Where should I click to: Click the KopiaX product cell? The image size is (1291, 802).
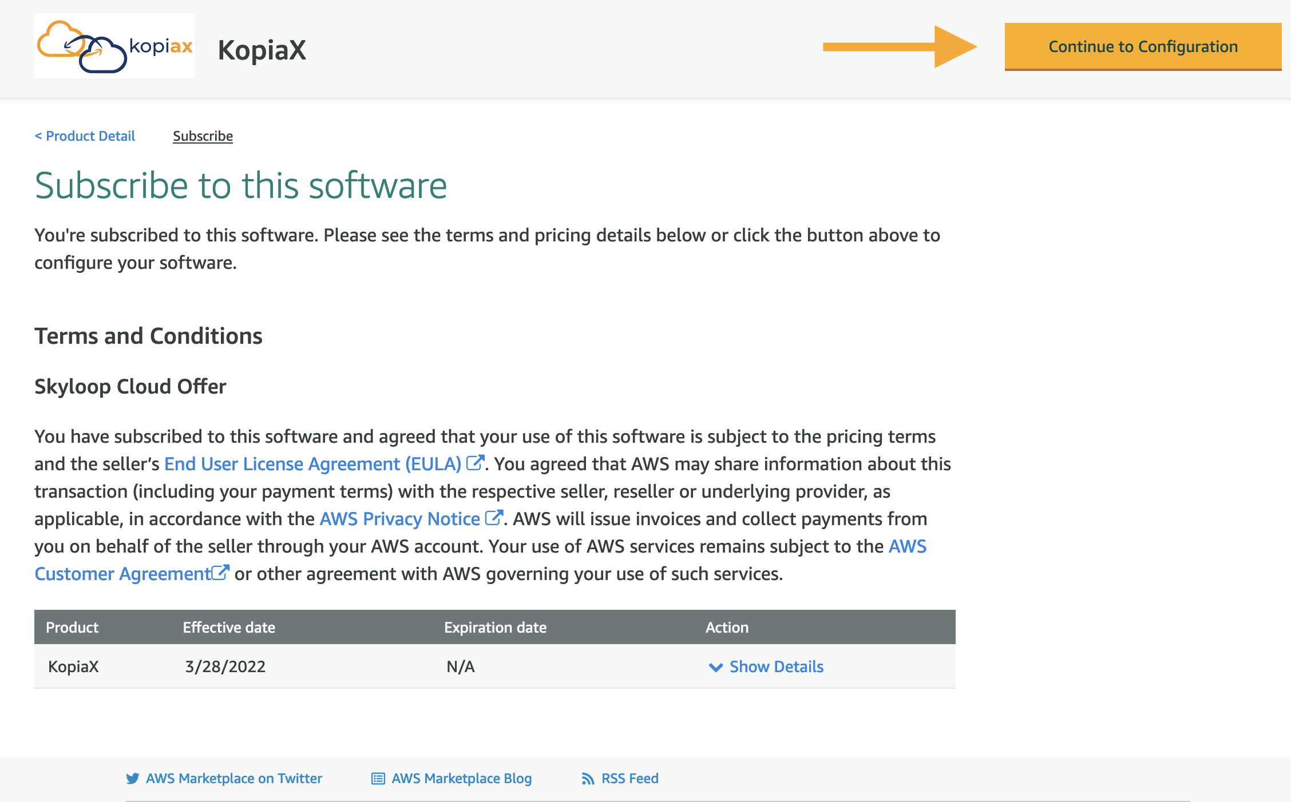[73, 666]
